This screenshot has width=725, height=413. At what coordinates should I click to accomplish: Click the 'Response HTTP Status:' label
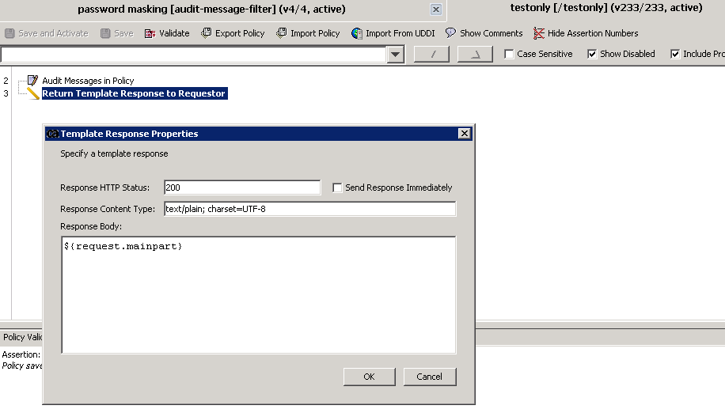[x=105, y=188]
